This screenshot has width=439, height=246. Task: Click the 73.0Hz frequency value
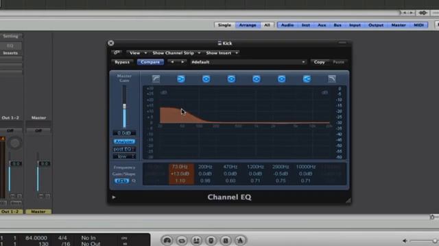(180, 167)
